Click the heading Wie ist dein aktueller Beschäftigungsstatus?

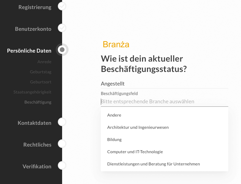coord(144,64)
